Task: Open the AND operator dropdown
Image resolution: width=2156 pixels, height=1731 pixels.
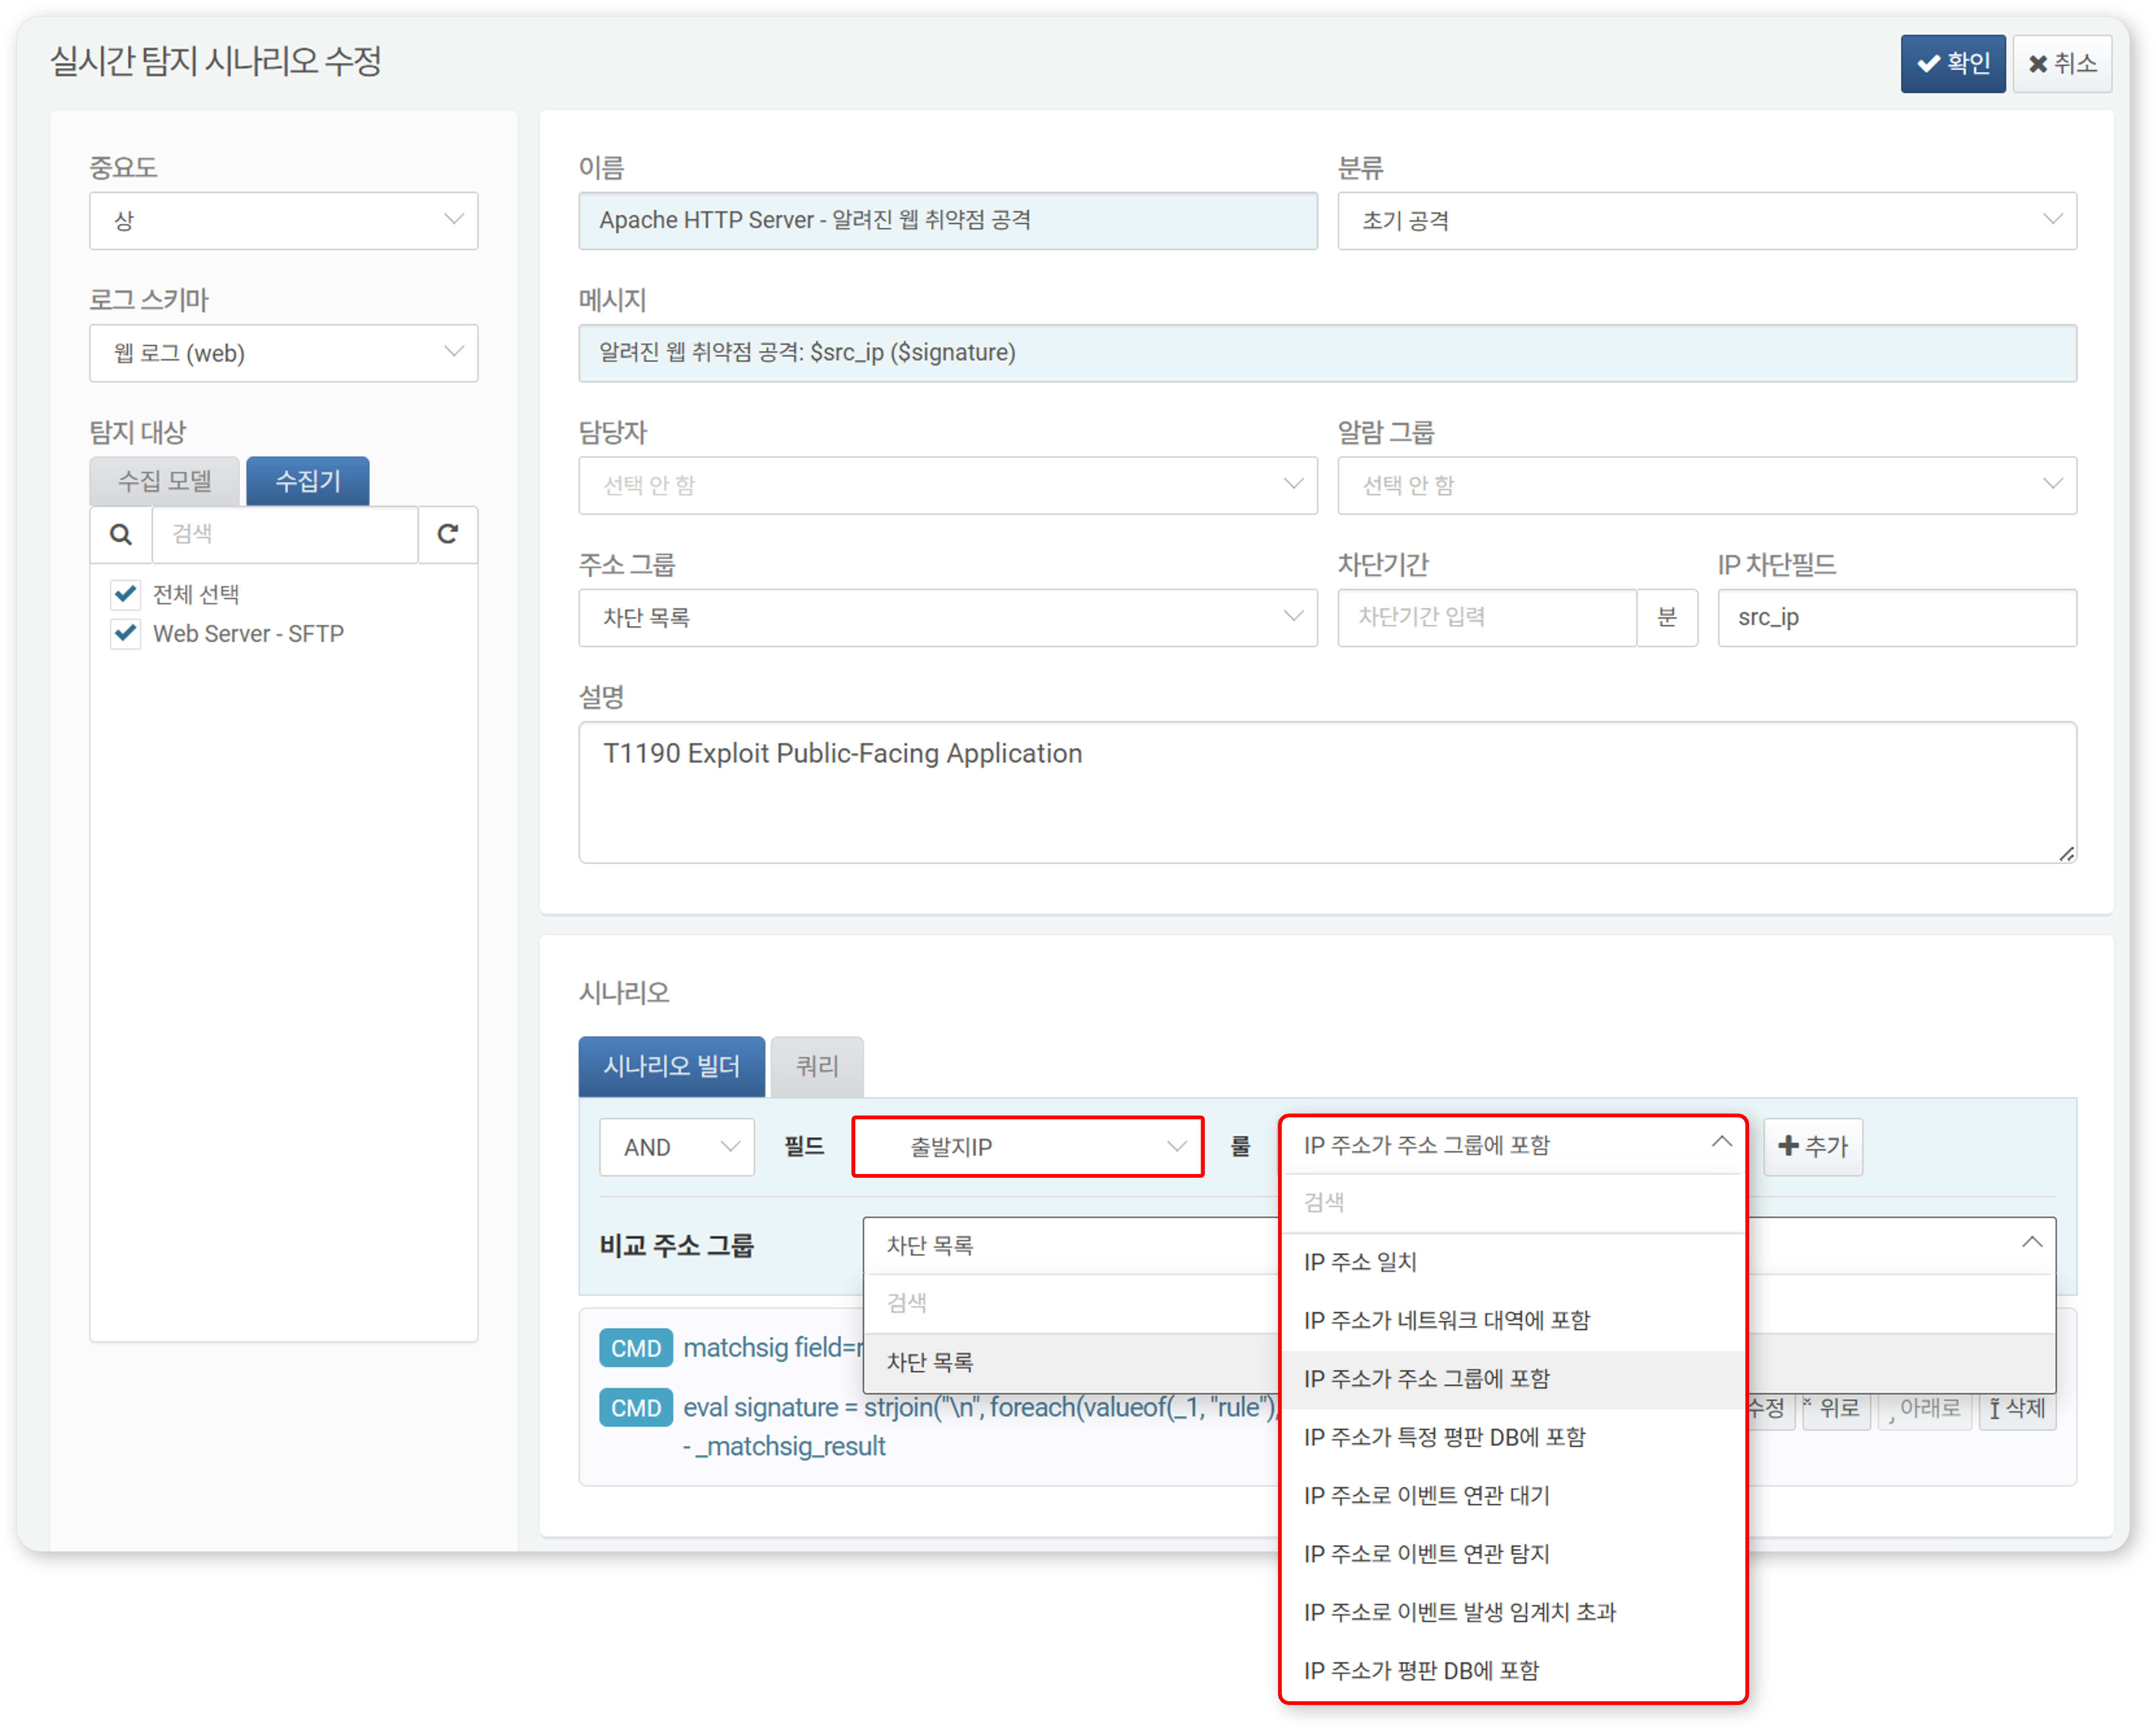Action: pos(677,1147)
